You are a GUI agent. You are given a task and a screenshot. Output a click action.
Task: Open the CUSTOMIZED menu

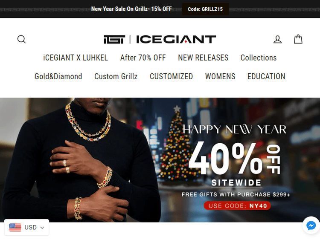171,76
